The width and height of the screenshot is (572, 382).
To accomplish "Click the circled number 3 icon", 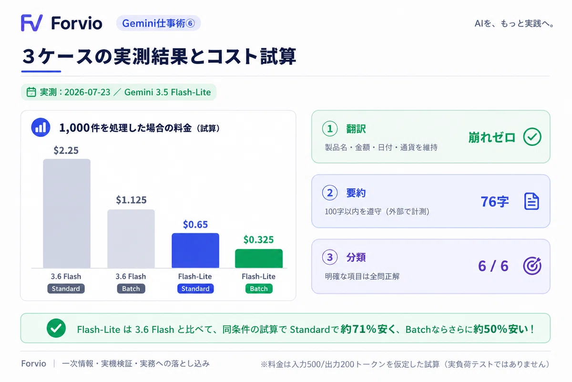I will (x=330, y=258).
